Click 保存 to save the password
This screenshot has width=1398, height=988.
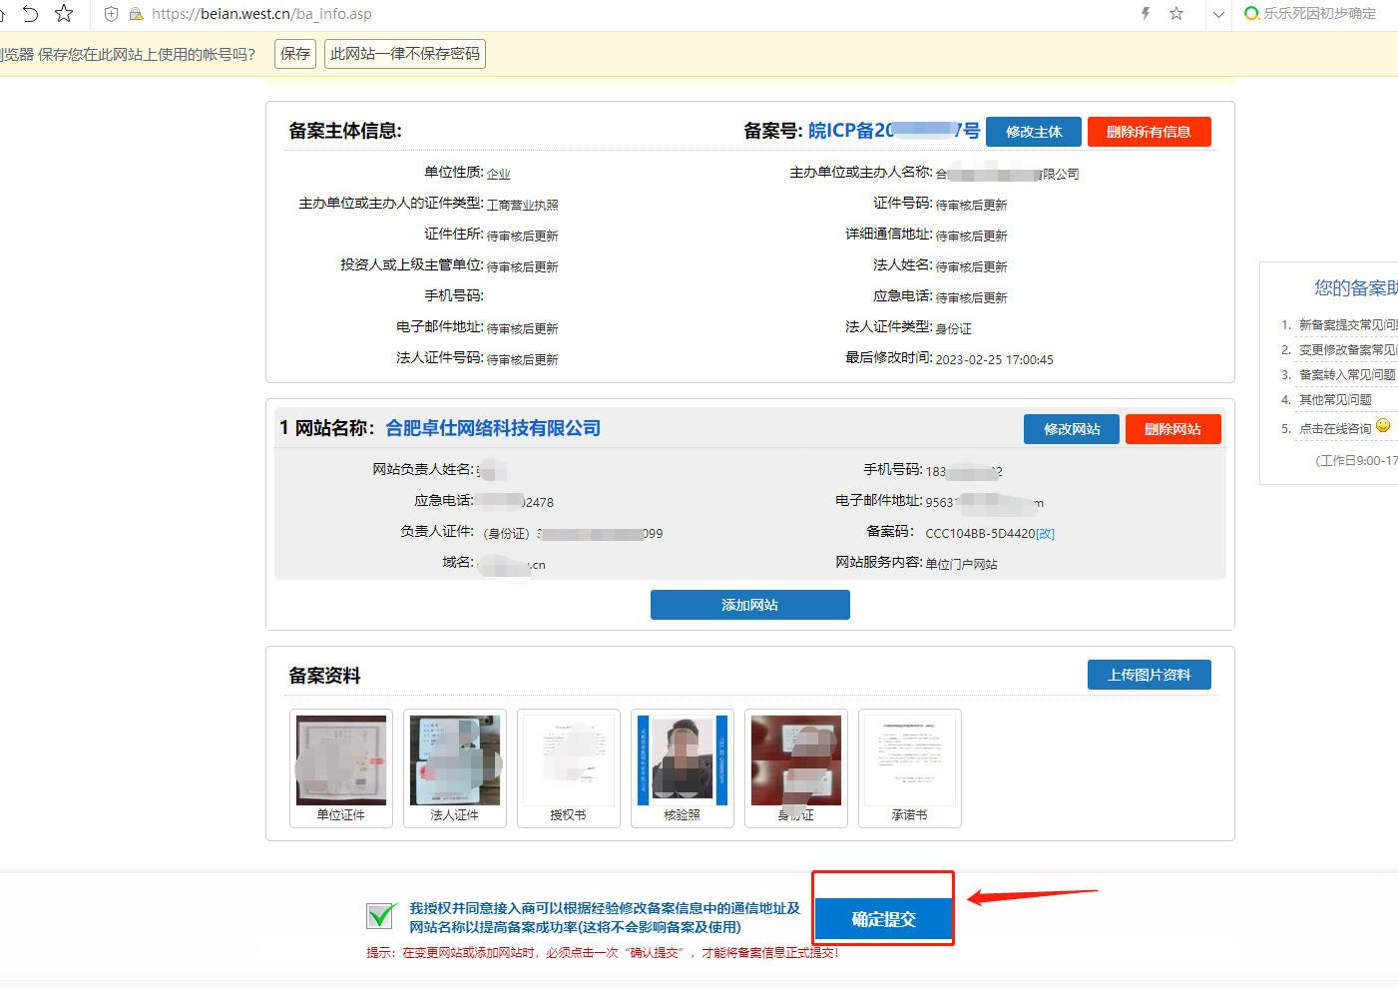[x=295, y=54]
